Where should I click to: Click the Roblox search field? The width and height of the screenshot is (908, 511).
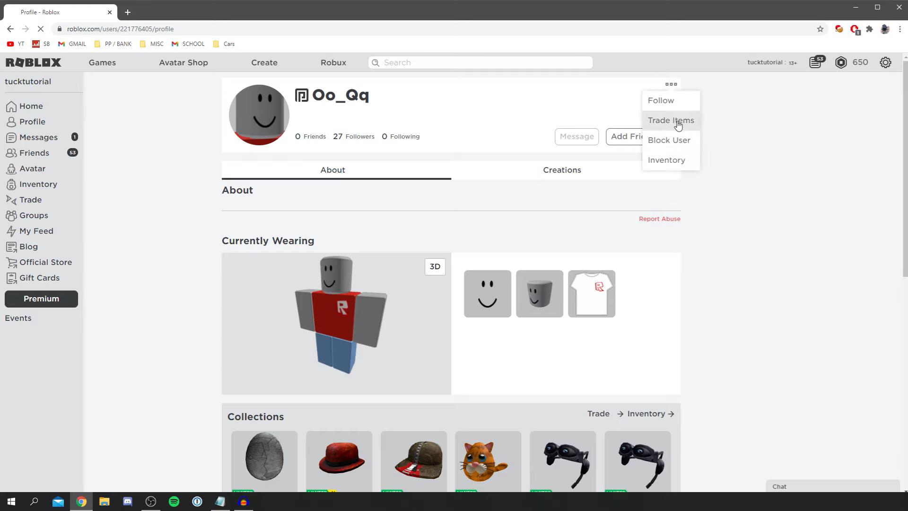pos(480,62)
